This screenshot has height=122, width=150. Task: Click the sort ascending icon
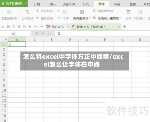coord(58,11)
